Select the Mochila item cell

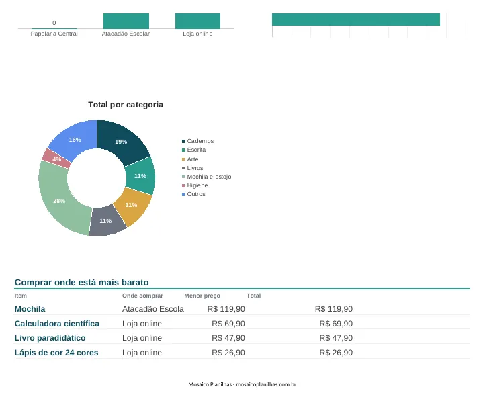30,309
